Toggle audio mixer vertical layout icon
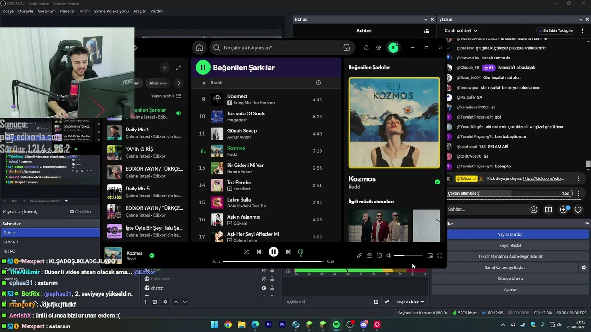Screen dimensions: 591x332 (376, 302)
